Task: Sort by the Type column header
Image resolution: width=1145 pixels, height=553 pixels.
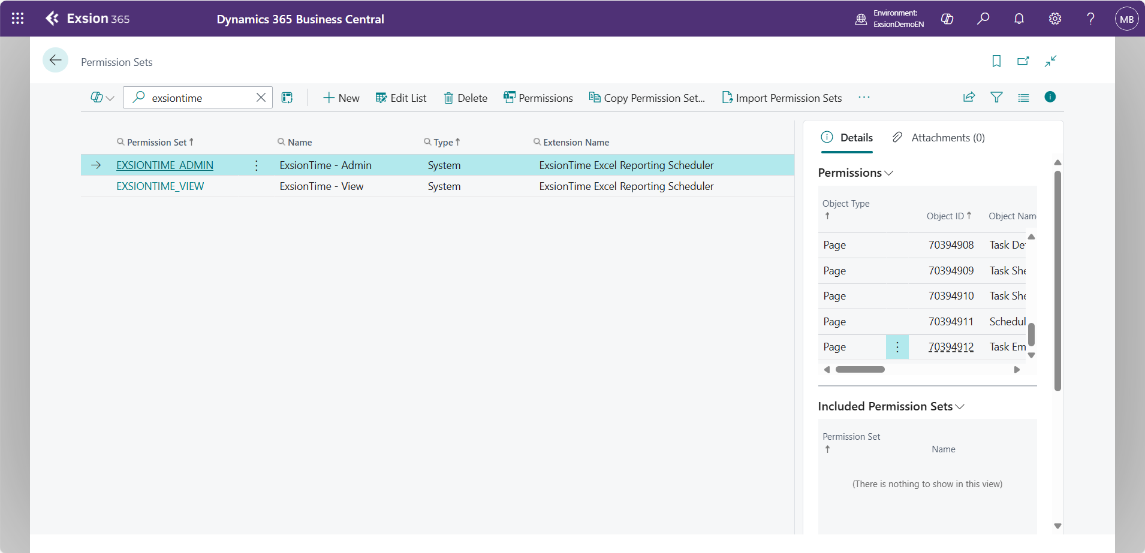Action: tap(442, 142)
